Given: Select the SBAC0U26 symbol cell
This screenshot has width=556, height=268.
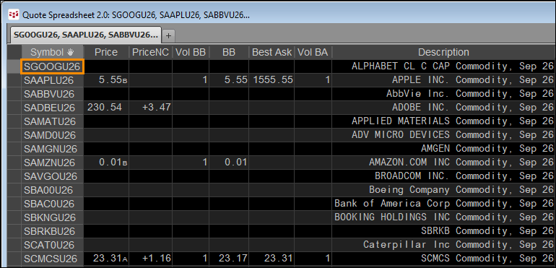Looking at the screenshot, I should tap(52, 204).
